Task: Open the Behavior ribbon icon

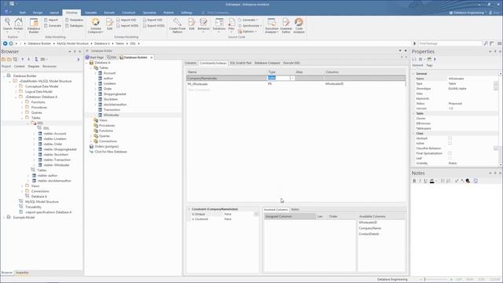Action: (204, 24)
